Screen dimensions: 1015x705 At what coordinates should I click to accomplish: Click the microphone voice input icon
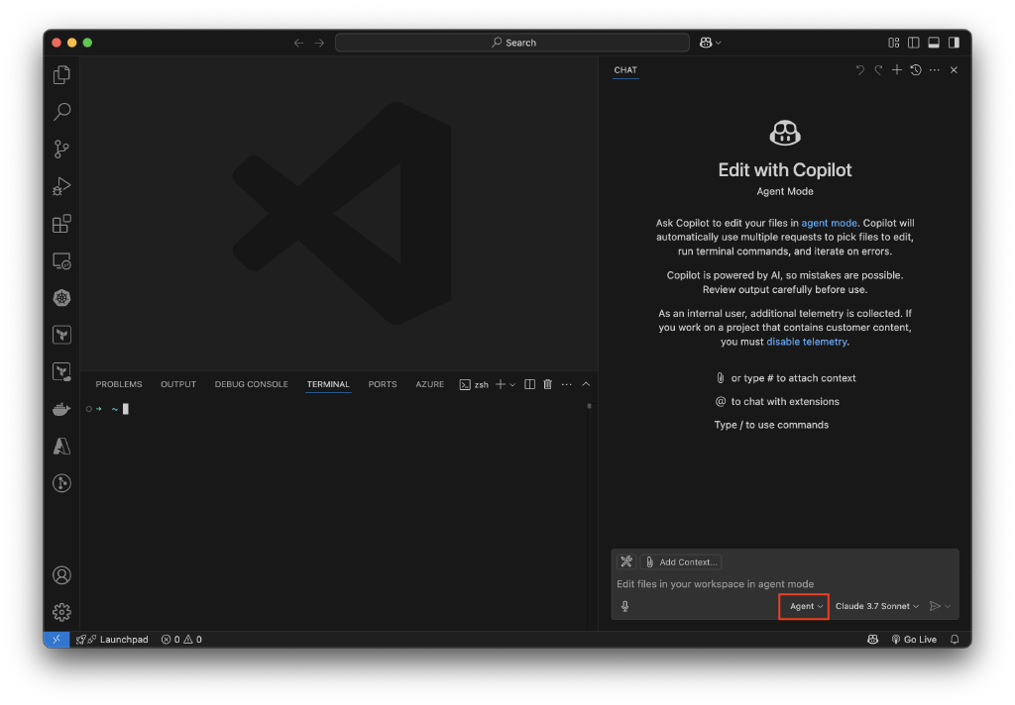click(x=624, y=606)
